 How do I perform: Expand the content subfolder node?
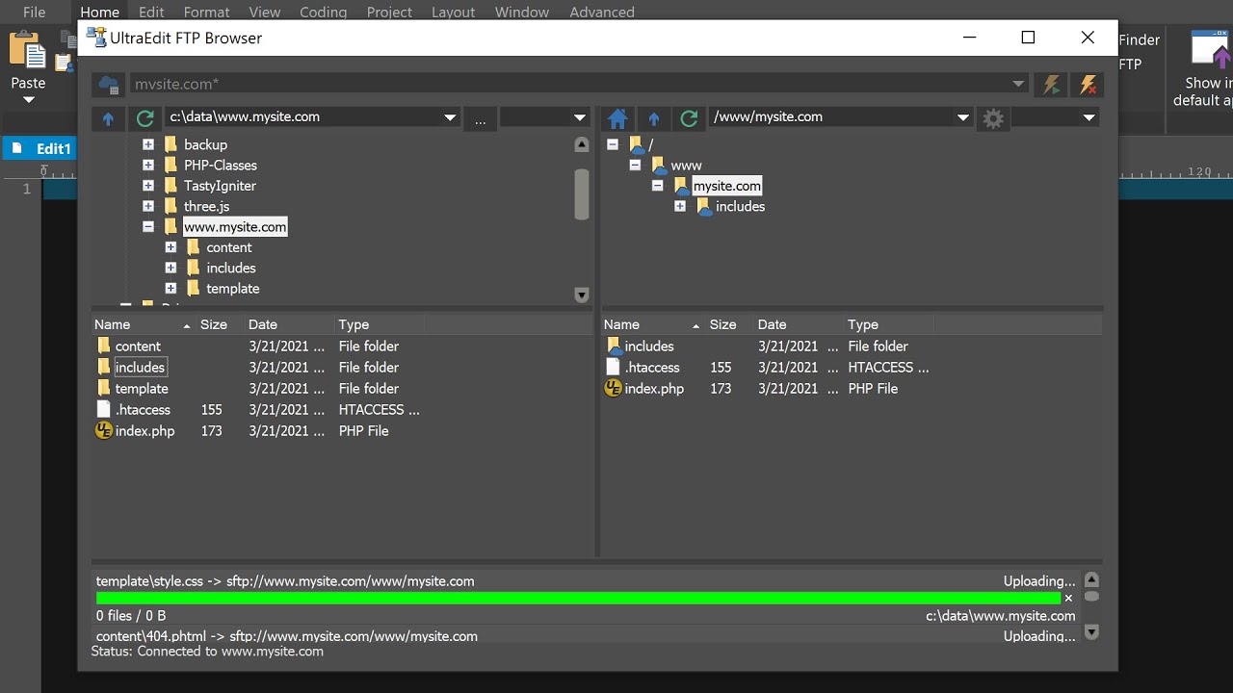[x=171, y=247]
